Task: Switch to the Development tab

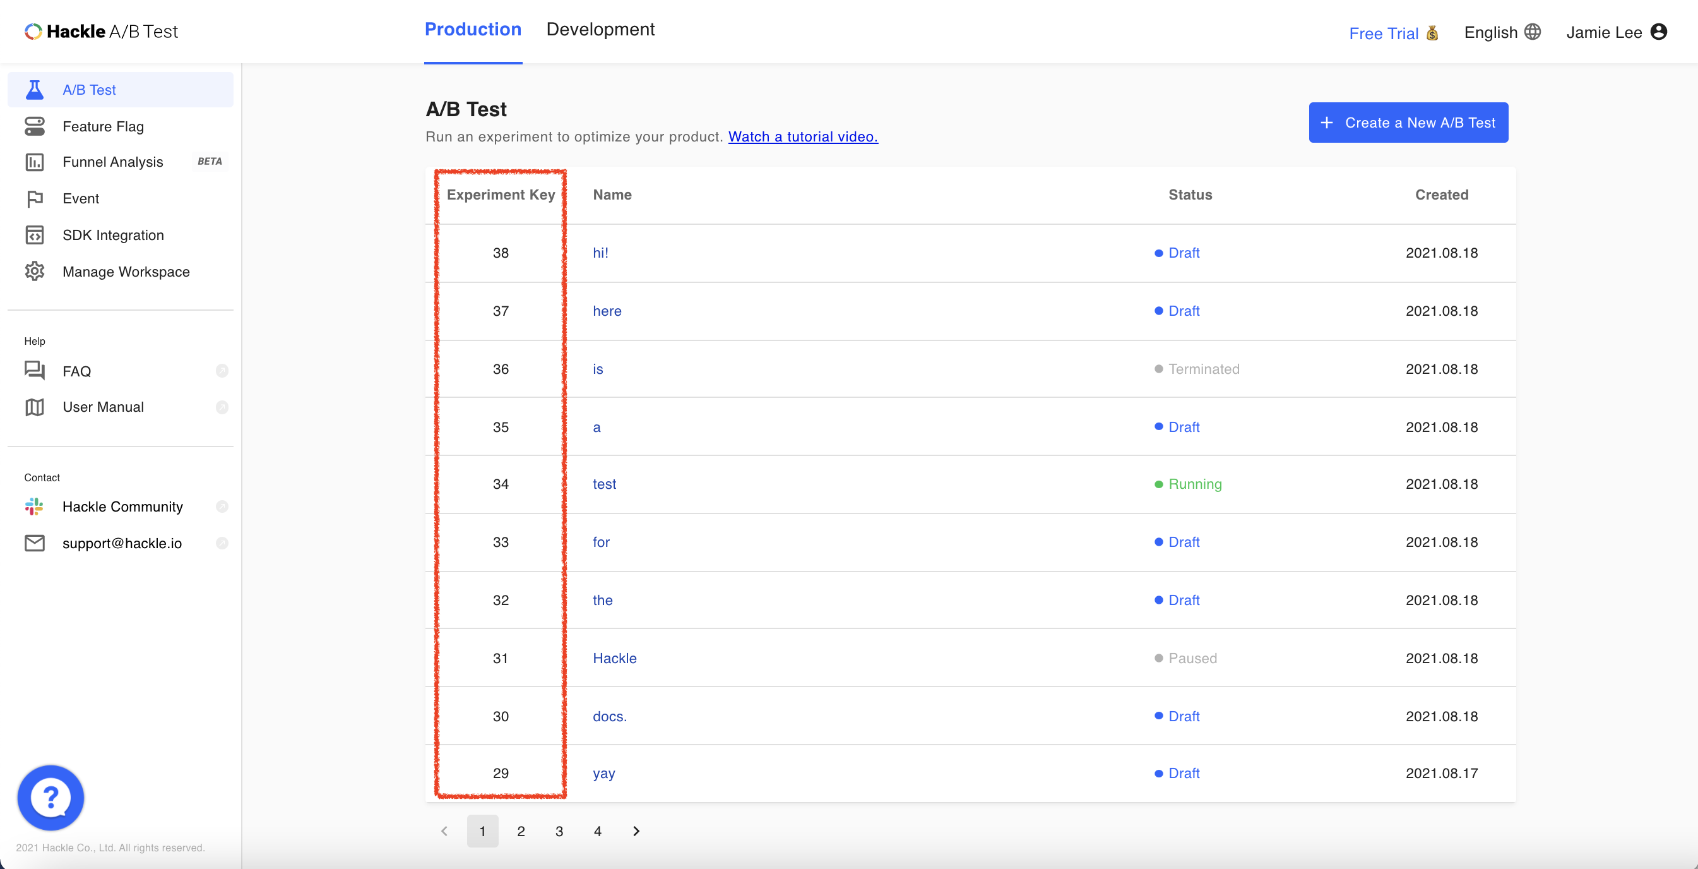Action: (x=600, y=30)
